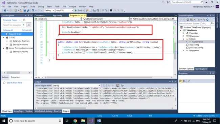
Task: Expand Program.cs node in Solution Explorer
Action: pos(183,50)
